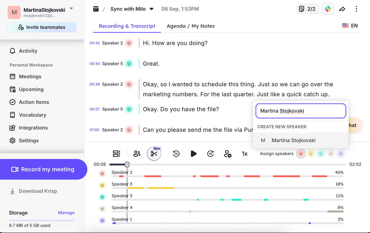The image size is (370, 233).
Task: Switch to the Agenda / My Notes tab
Action: [190, 26]
